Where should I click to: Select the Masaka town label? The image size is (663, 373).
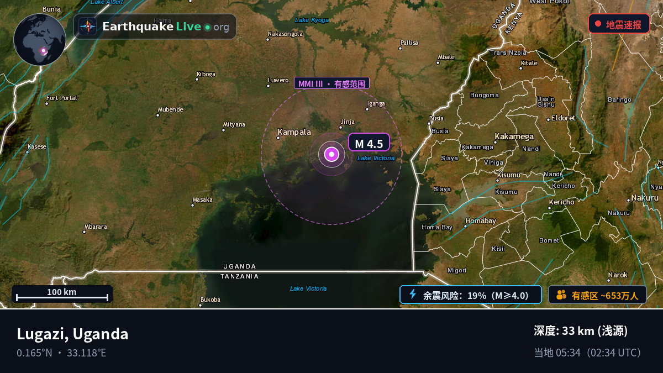(x=202, y=199)
